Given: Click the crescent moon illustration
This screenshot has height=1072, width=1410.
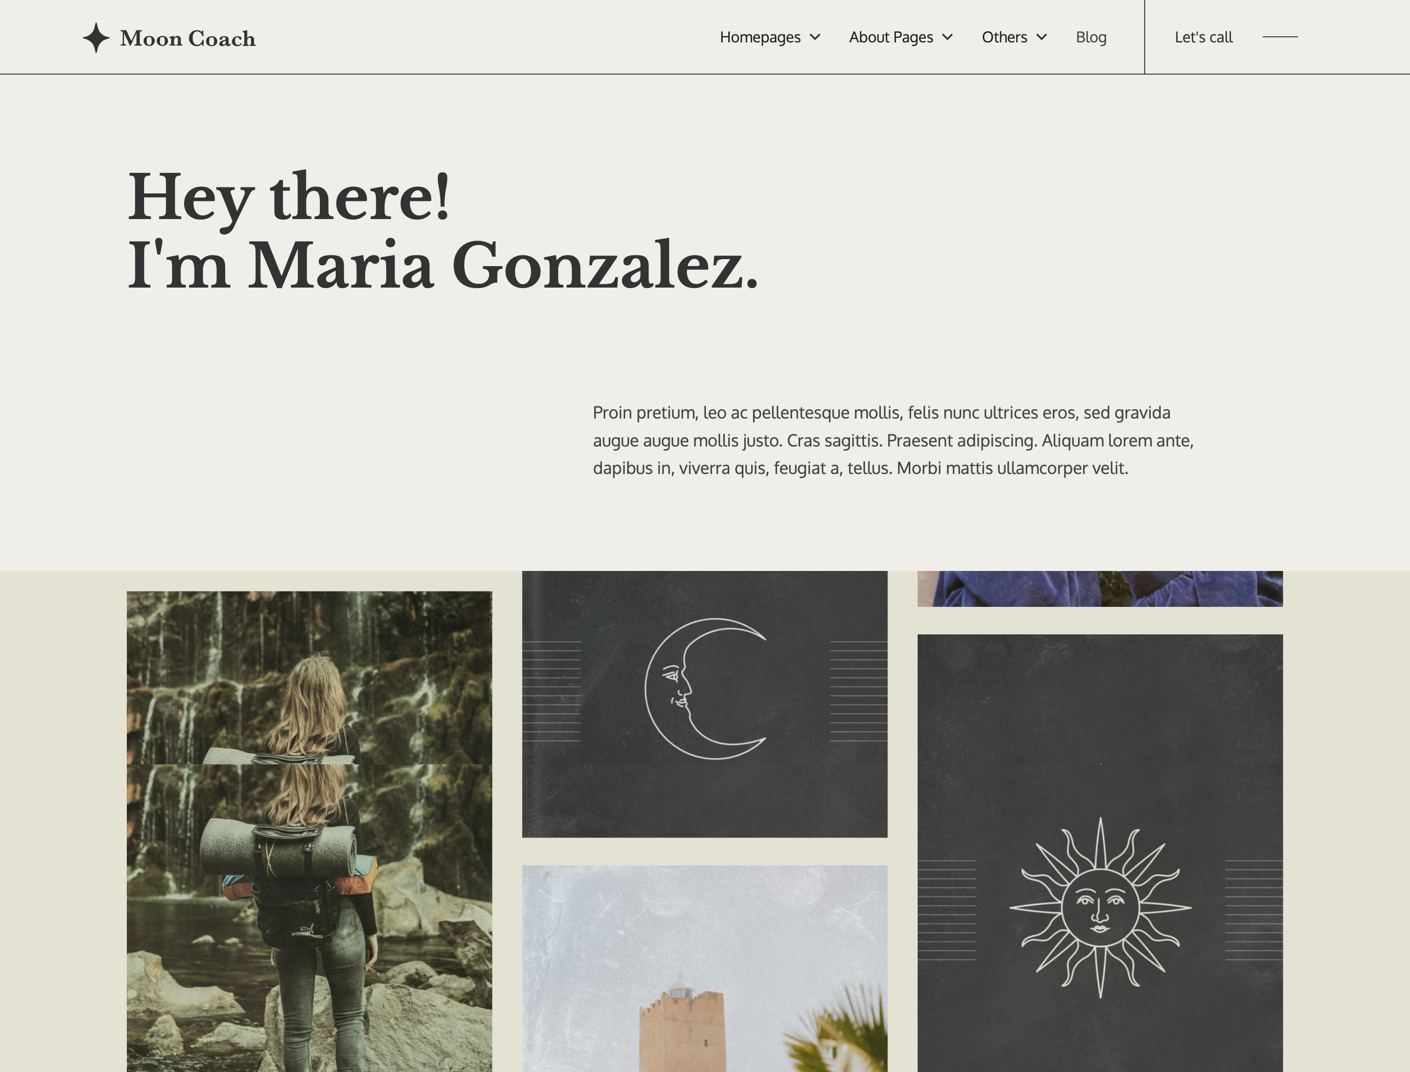Looking at the screenshot, I should (705, 688).
